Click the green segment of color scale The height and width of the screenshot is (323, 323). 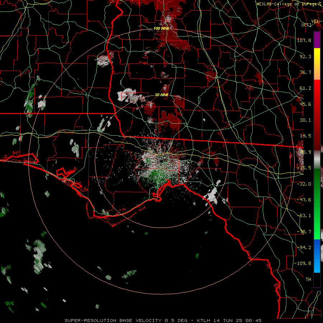[317, 204]
